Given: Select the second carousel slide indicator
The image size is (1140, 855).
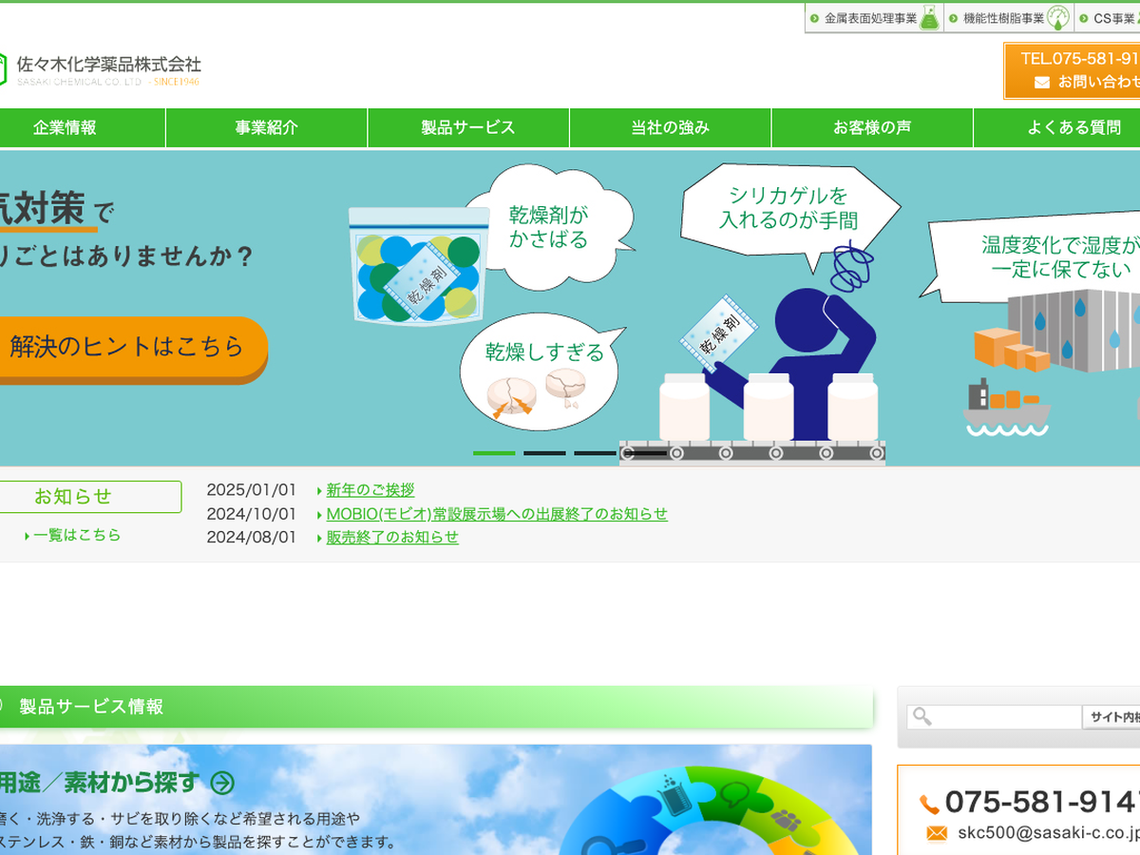Looking at the screenshot, I should pos(544,453).
